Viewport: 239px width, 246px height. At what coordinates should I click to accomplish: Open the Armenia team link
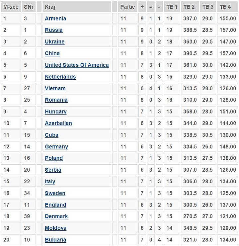point(55,19)
